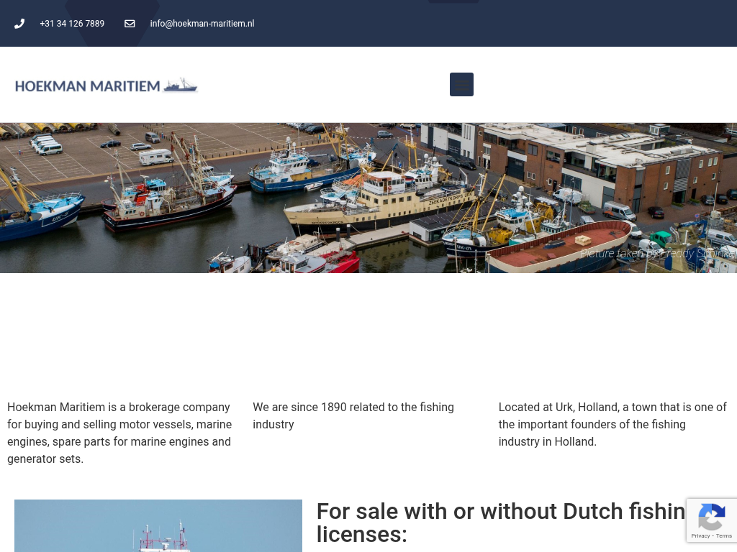Image resolution: width=737 pixels, height=552 pixels.
Task: Click the blue-hulled UK-8 ship in the harbor banner
Action: [40, 213]
